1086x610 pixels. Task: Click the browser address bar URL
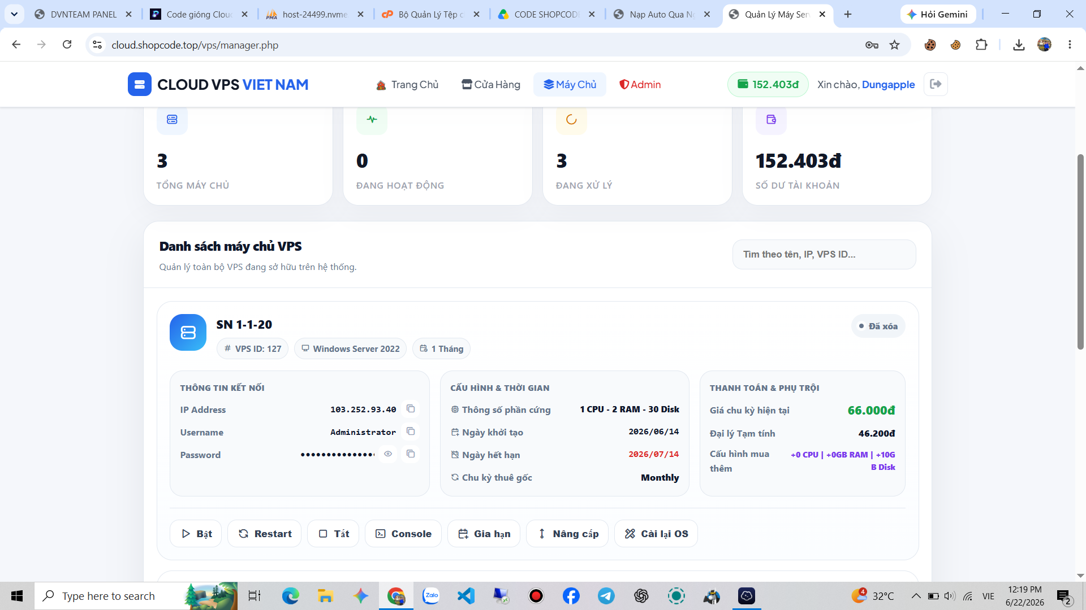(195, 45)
